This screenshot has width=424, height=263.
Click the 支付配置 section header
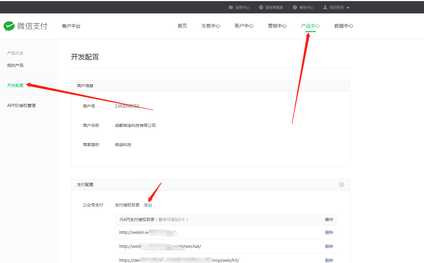click(85, 185)
